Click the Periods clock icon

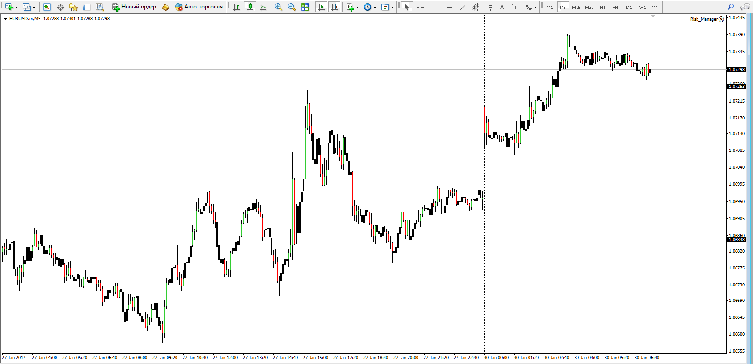368,7
